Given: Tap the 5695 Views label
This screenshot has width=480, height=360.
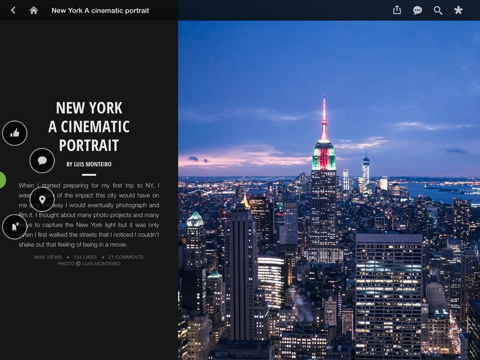Looking at the screenshot, I should click(x=48, y=257).
